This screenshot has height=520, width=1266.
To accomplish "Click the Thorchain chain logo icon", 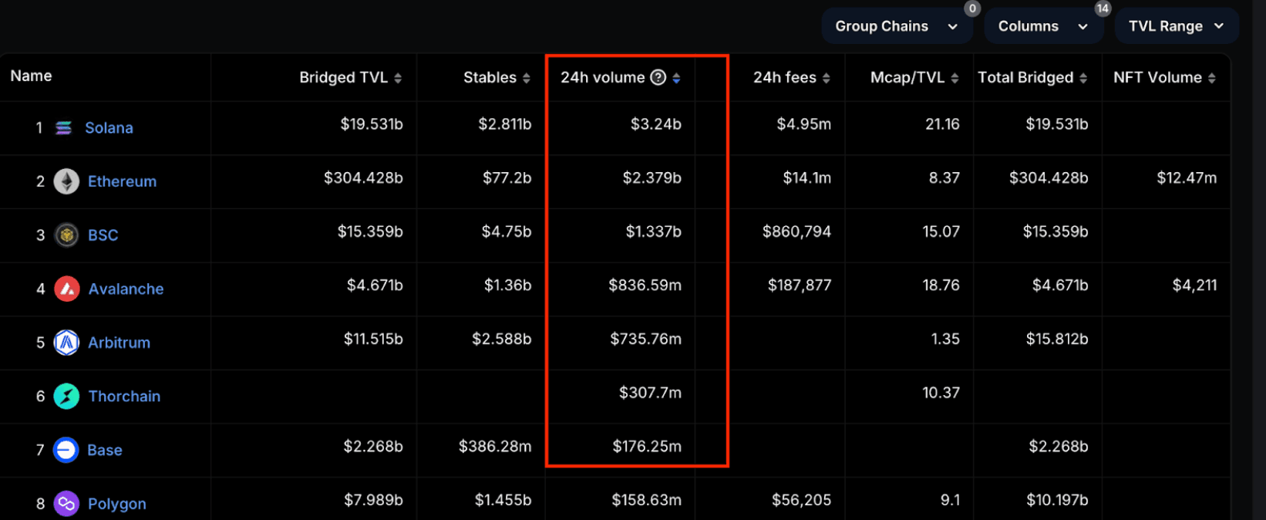I will [66, 397].
